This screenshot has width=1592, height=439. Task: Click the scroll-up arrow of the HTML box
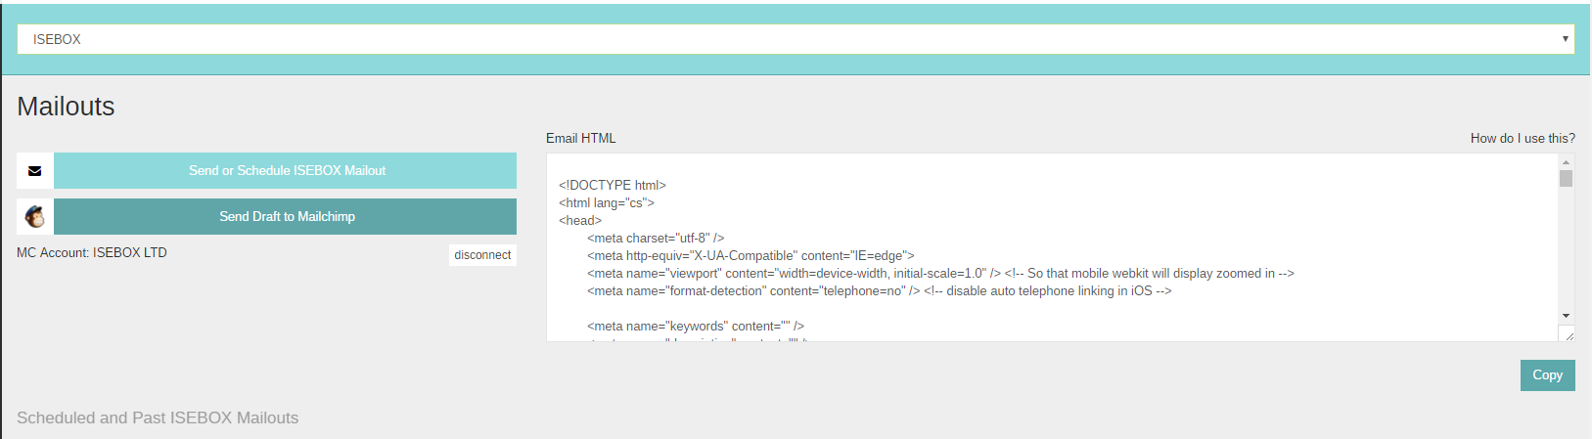[1566, 162]
